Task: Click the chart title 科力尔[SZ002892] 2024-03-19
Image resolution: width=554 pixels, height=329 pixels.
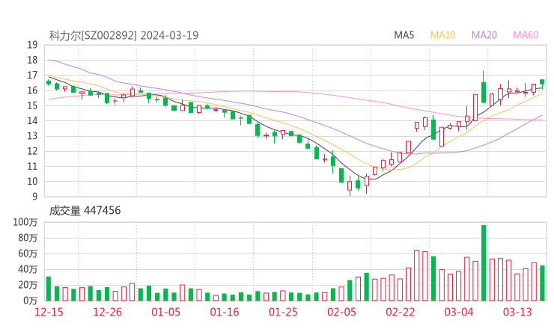Action: [x=124, y=35]
